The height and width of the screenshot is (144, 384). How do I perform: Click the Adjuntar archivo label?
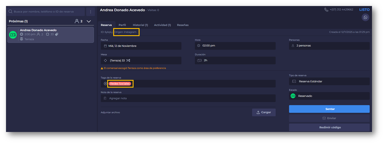pyautogui.click(x=110, y=113)
